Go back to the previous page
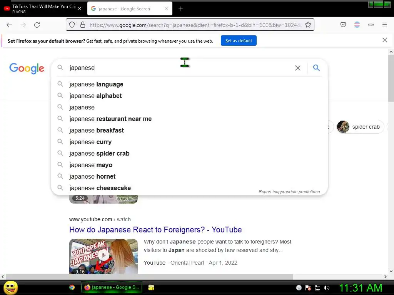The image size is (394, 295). [9, 25]
